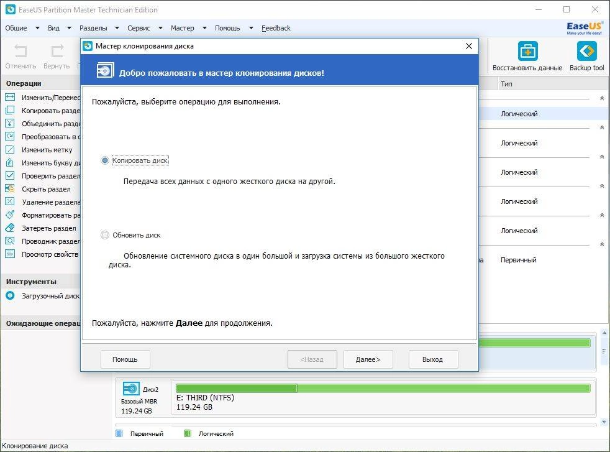Open the Разделы menu
The width and height of the screenshot is (610, 452).
coord(93,28)
